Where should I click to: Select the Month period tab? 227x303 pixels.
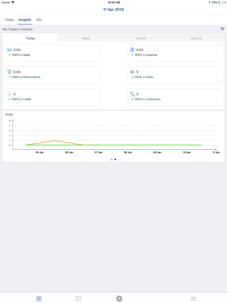point(141,38)
